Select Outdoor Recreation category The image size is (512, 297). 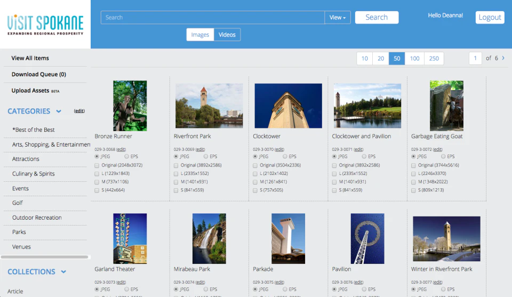pyautogui.click(x=37, y=218)
